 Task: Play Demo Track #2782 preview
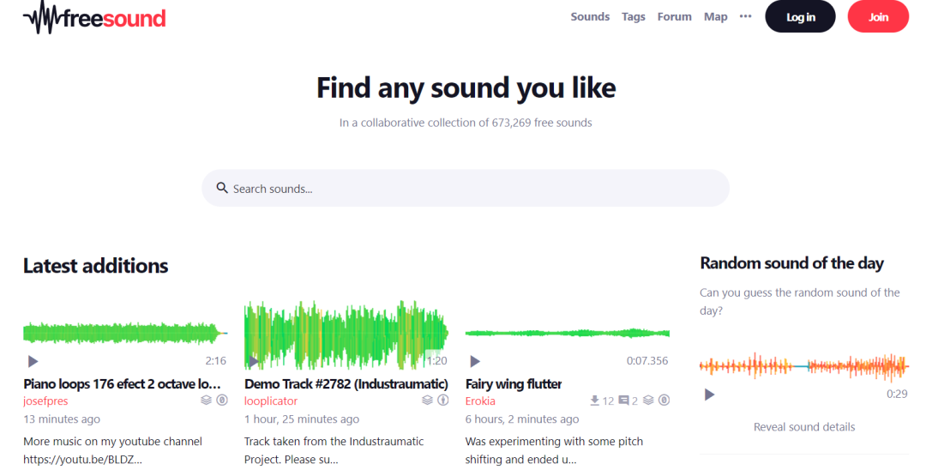(x=254, y=361)
